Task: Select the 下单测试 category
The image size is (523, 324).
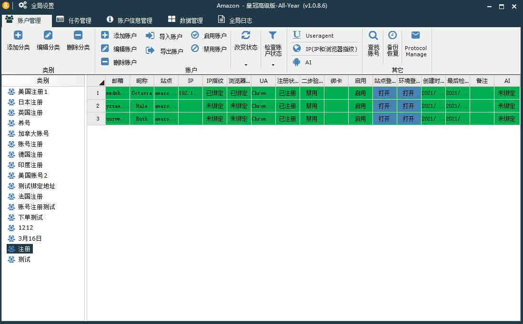Action: (x=25, y=217)
